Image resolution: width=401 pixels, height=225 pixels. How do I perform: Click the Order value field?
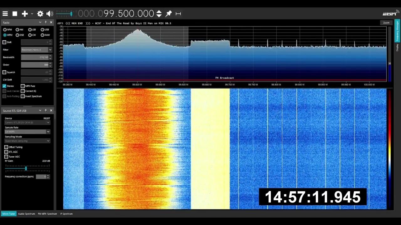tap(34, 65)
